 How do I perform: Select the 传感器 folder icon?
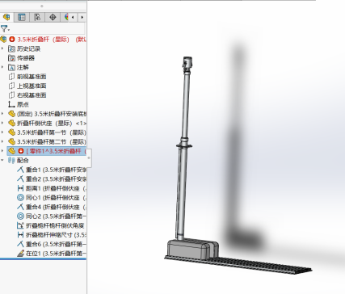(11, 58)
